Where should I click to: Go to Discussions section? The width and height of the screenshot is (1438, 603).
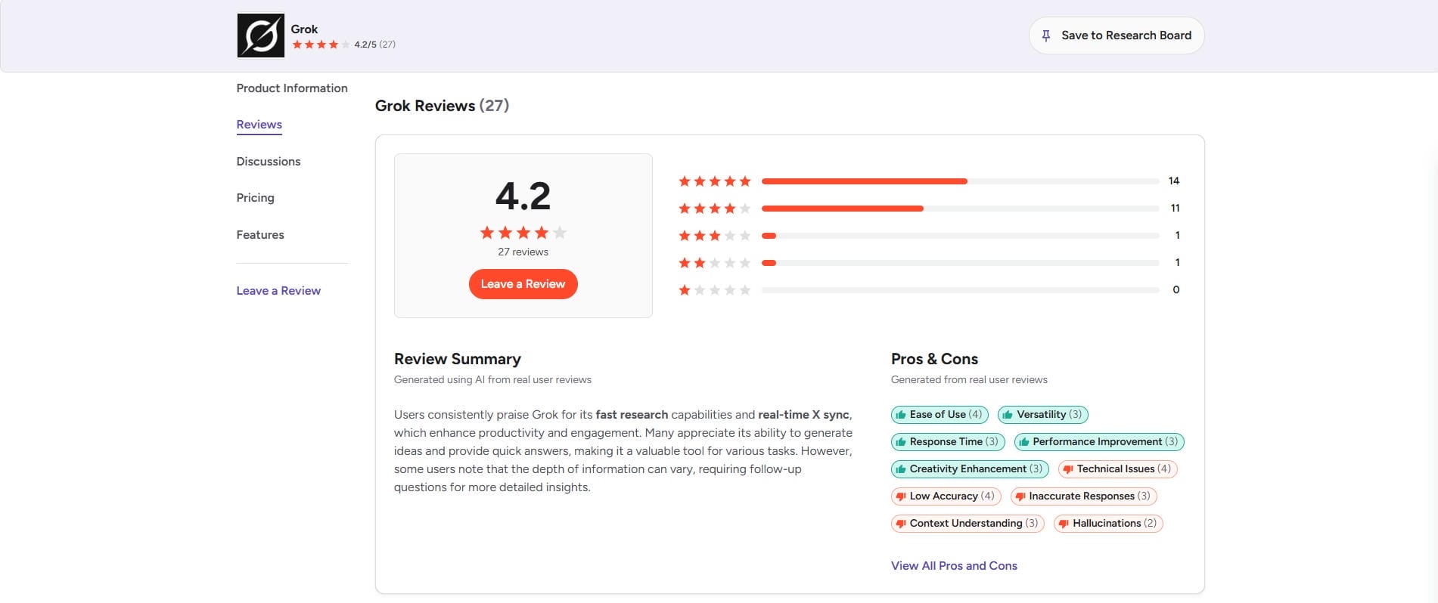[x=269, y=162]
